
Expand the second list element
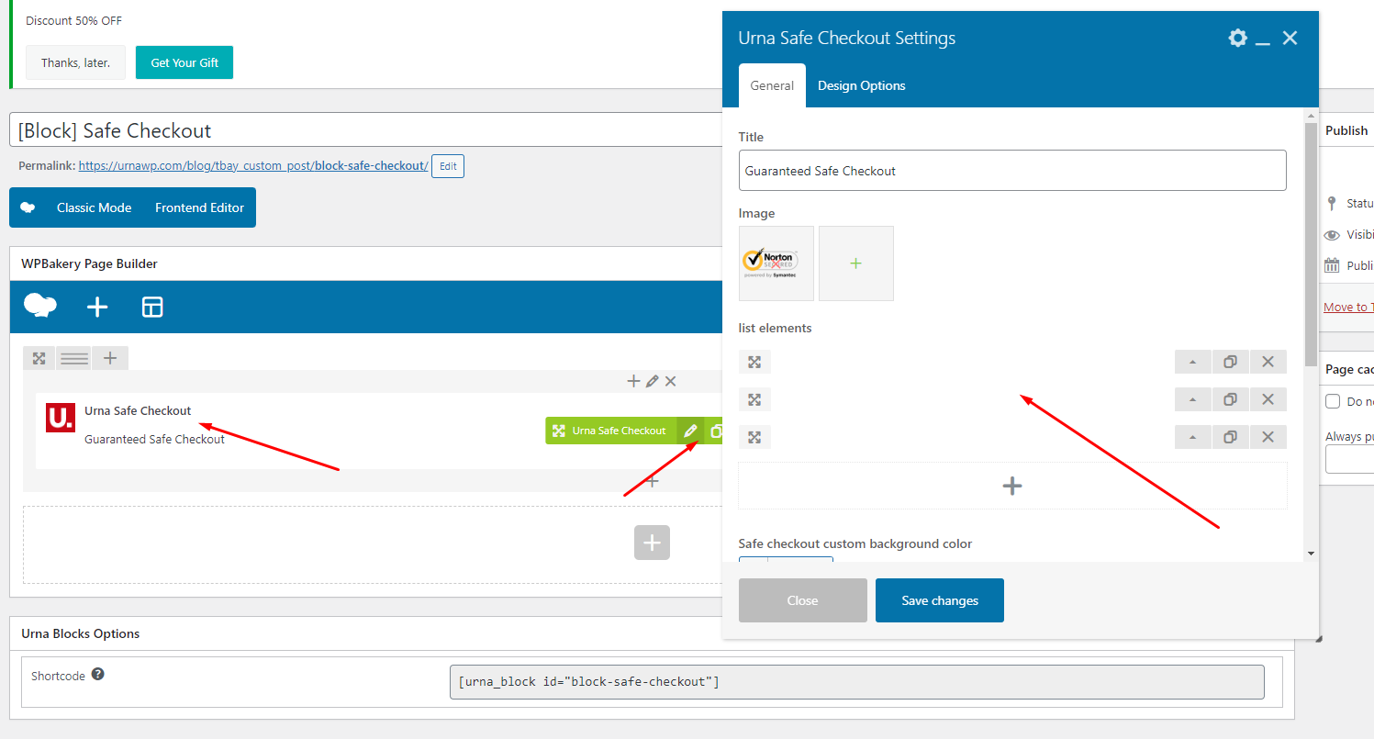pyautogui.click(x=1193, y=399)
